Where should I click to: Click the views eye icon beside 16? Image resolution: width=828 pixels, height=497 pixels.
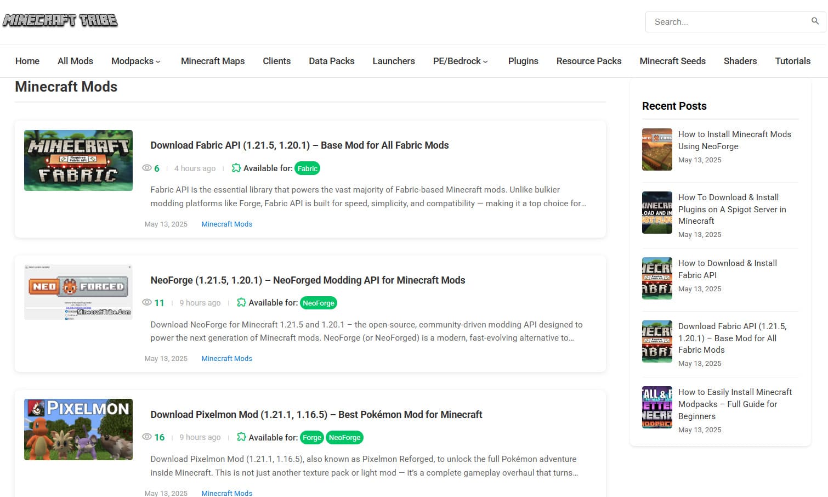pos(146,437)
